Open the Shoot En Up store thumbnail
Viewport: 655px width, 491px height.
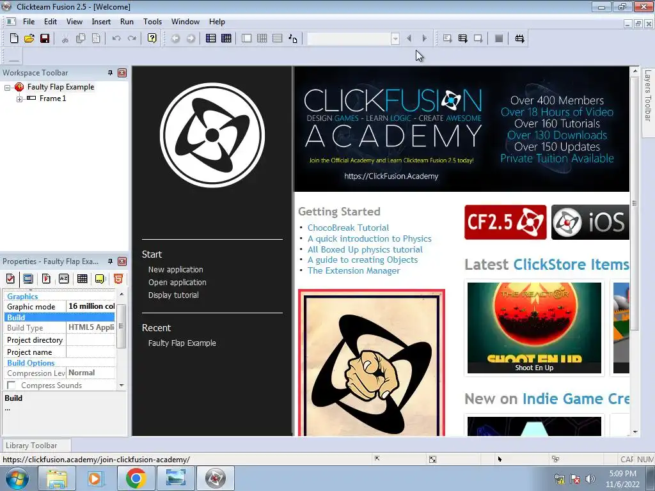pos(534,328)
